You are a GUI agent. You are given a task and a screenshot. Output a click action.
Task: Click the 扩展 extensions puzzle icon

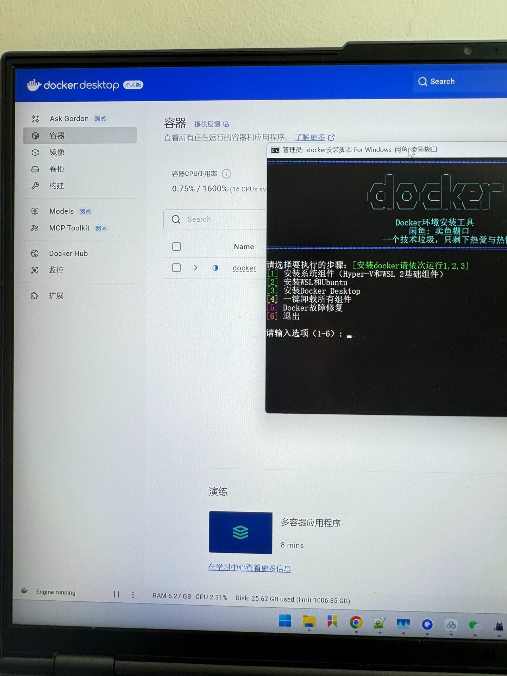34,296
